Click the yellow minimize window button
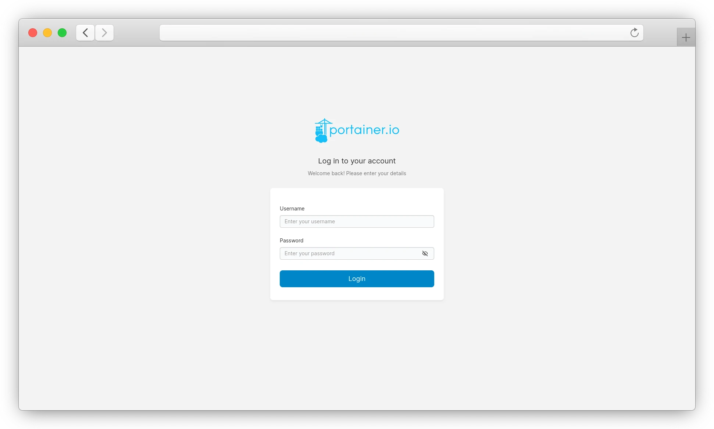Viewport: 714px width, 429px height. 47,33
